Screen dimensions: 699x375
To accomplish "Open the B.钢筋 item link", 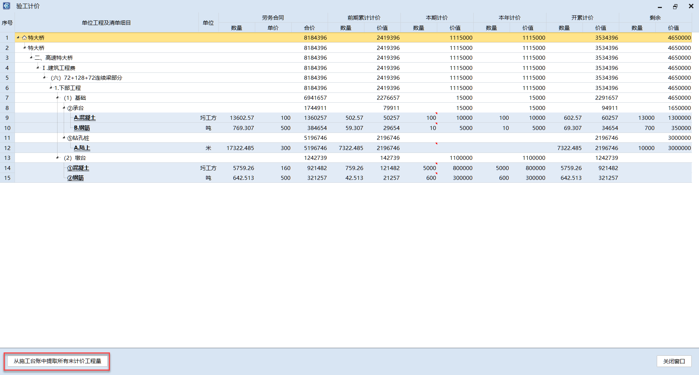I will [x=82, y=128].
